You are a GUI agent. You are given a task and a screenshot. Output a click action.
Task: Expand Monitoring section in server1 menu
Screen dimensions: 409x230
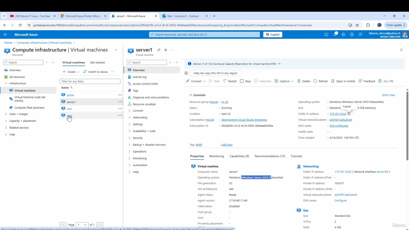tap(140, 158)
